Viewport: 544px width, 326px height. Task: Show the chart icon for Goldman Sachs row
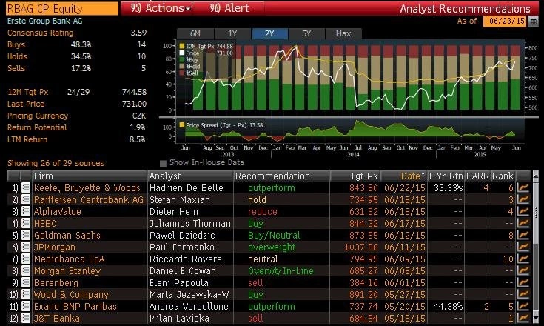(x=523, y=235)
